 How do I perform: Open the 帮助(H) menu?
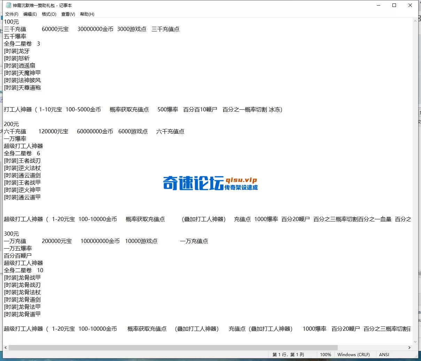click(x=87, y=14)
